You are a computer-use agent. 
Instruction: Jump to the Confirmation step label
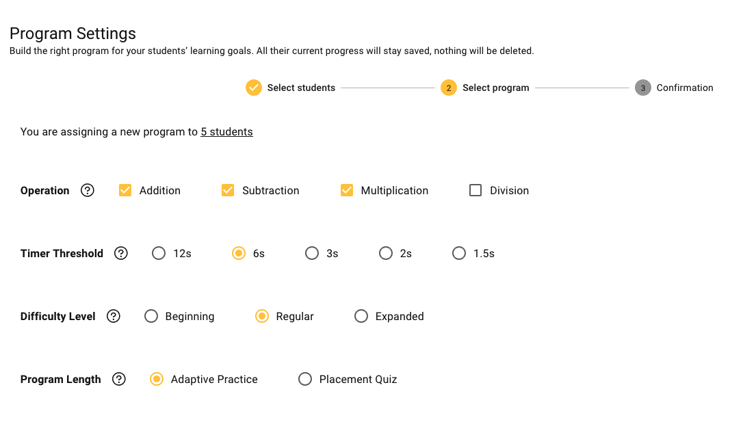[x=684, y=88]
